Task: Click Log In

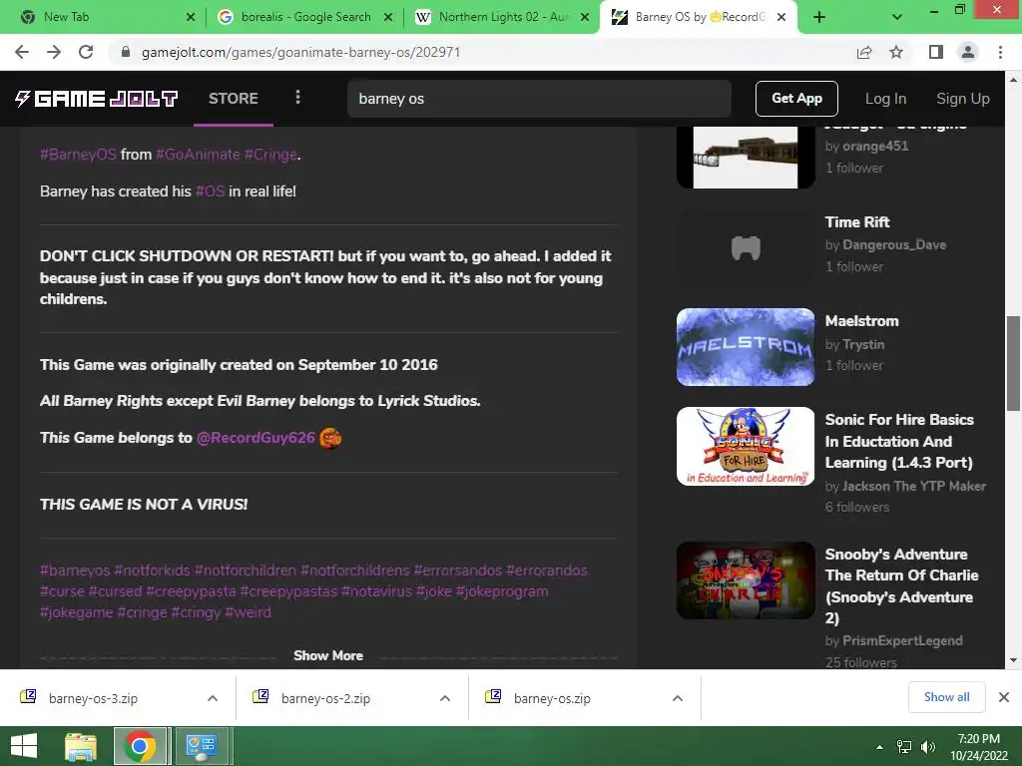Action: click(x=885, y=99)
